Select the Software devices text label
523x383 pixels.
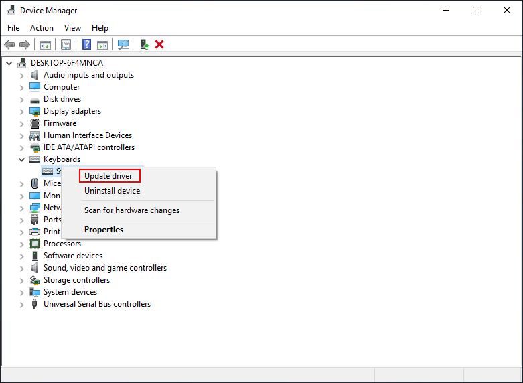tap(73, 256)
